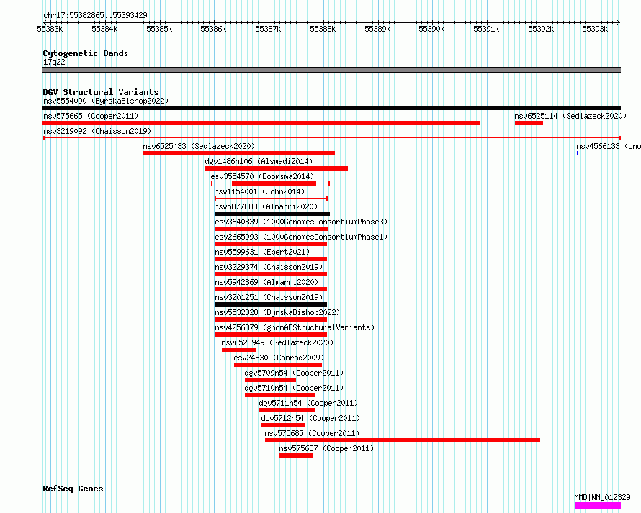Click the red nsv575665 variant bar
The image size is (641, 513).
[x=261, y=123]
